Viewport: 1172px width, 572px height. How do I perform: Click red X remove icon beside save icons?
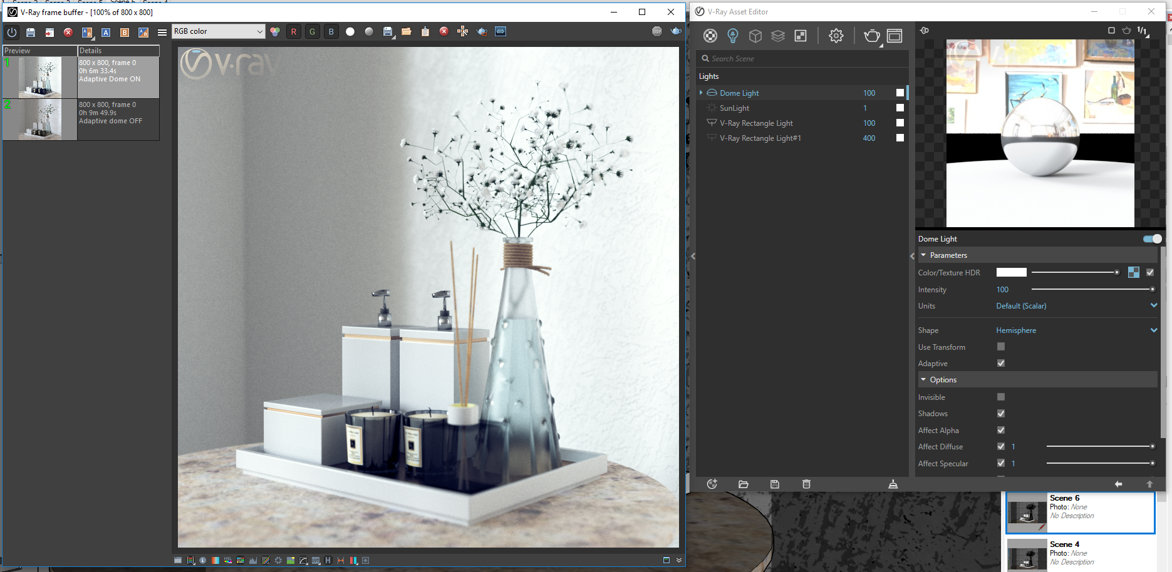[x=68, y=32]
